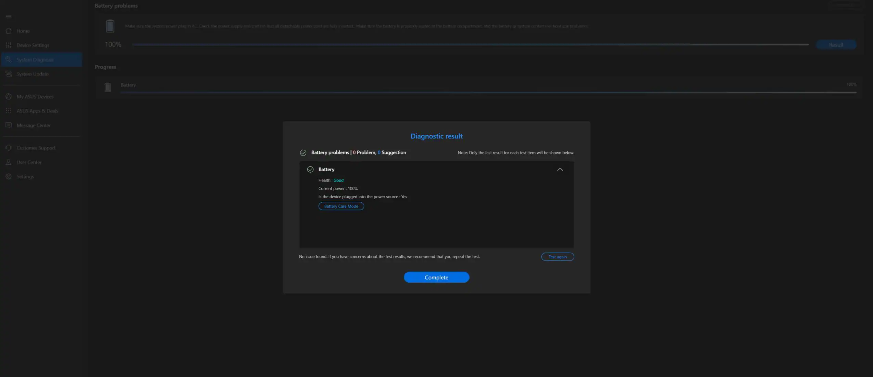Open the hamburger navigation menu
The height and width of the screenshot is (377, 873).
click(9, 16)
